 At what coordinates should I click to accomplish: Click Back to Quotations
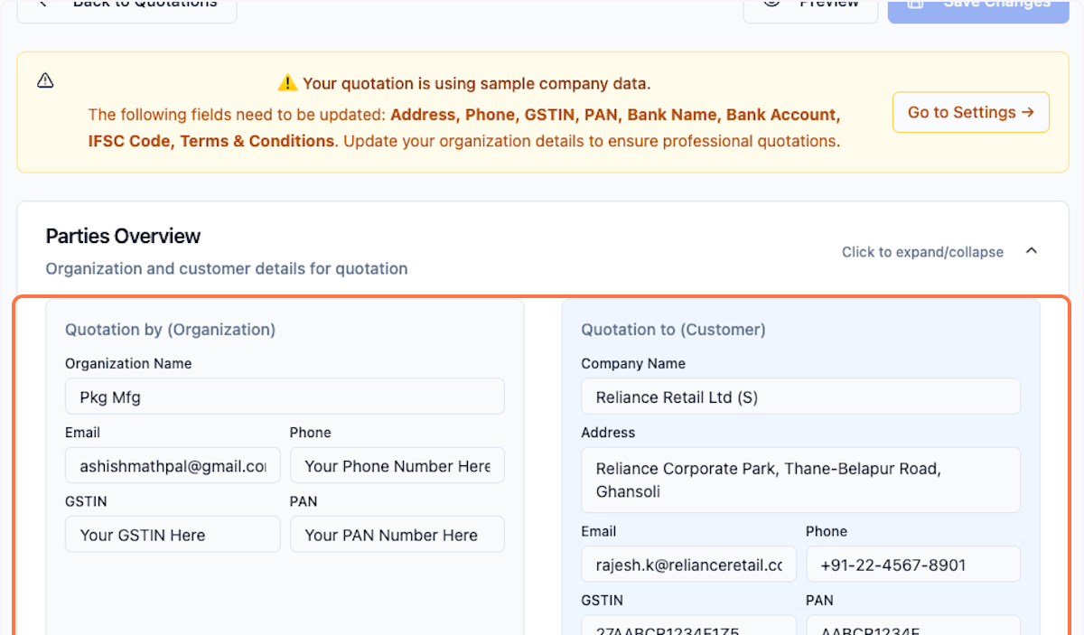click(x=126, y=5)
